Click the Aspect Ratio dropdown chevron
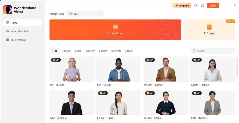The width and height of the screenshot is (239, 123). (100, 14)
